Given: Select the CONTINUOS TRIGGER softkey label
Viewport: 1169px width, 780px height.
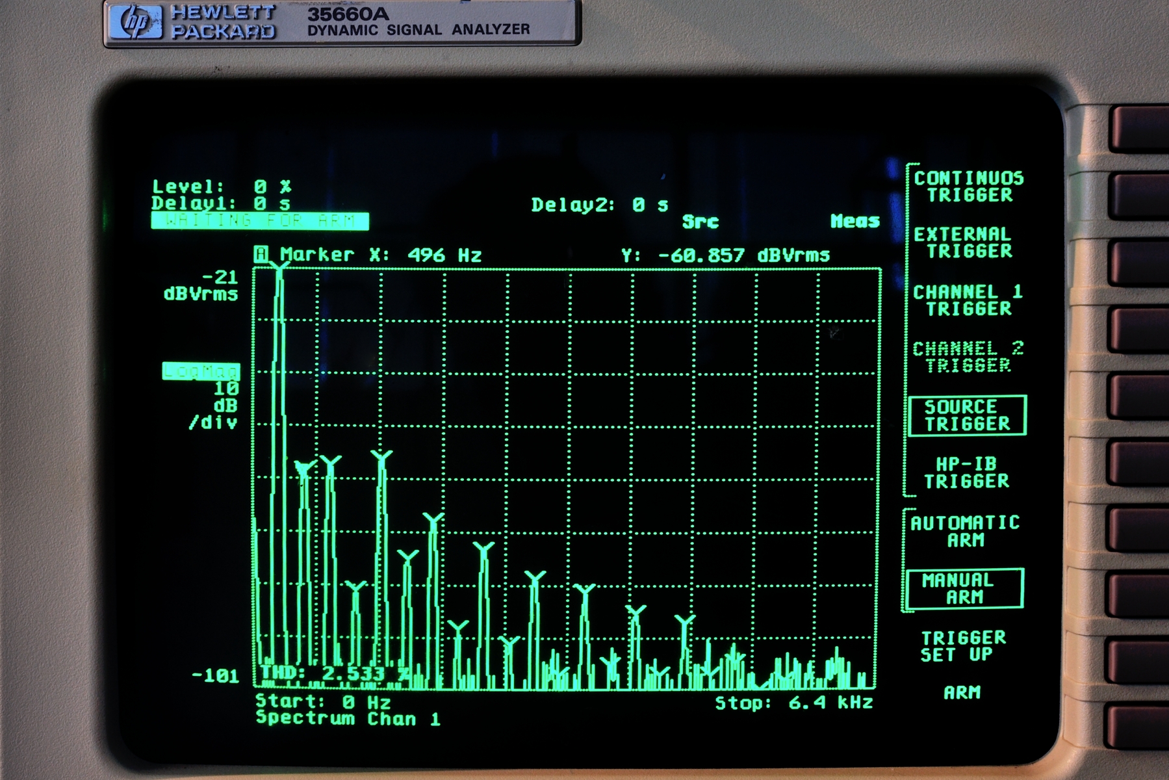Looking at the screenshot, I should pyautogui.click(x=968, y=187).
